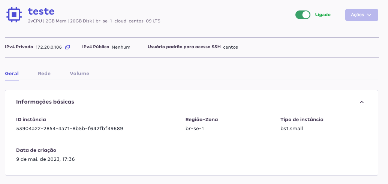This screenshot has width=388, height=184.
Task: Select the Geral tab
Action: tap(12, 74)
